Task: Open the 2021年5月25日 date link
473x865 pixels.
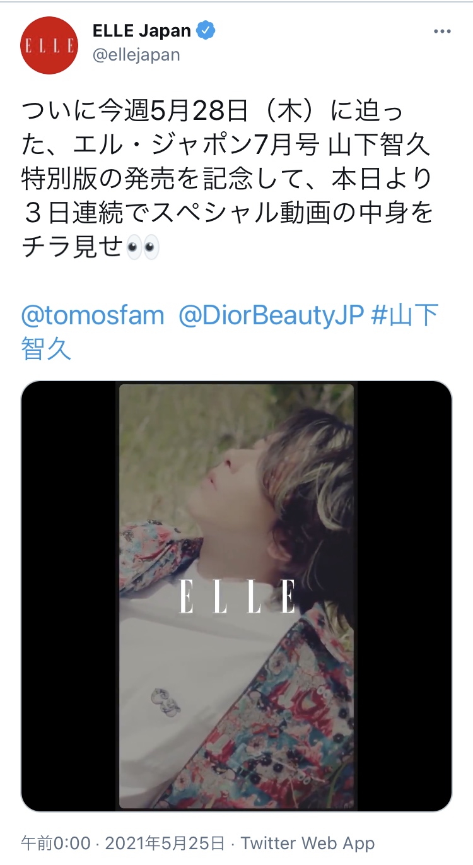Action: pyautogui.click(x=165, y=843)
